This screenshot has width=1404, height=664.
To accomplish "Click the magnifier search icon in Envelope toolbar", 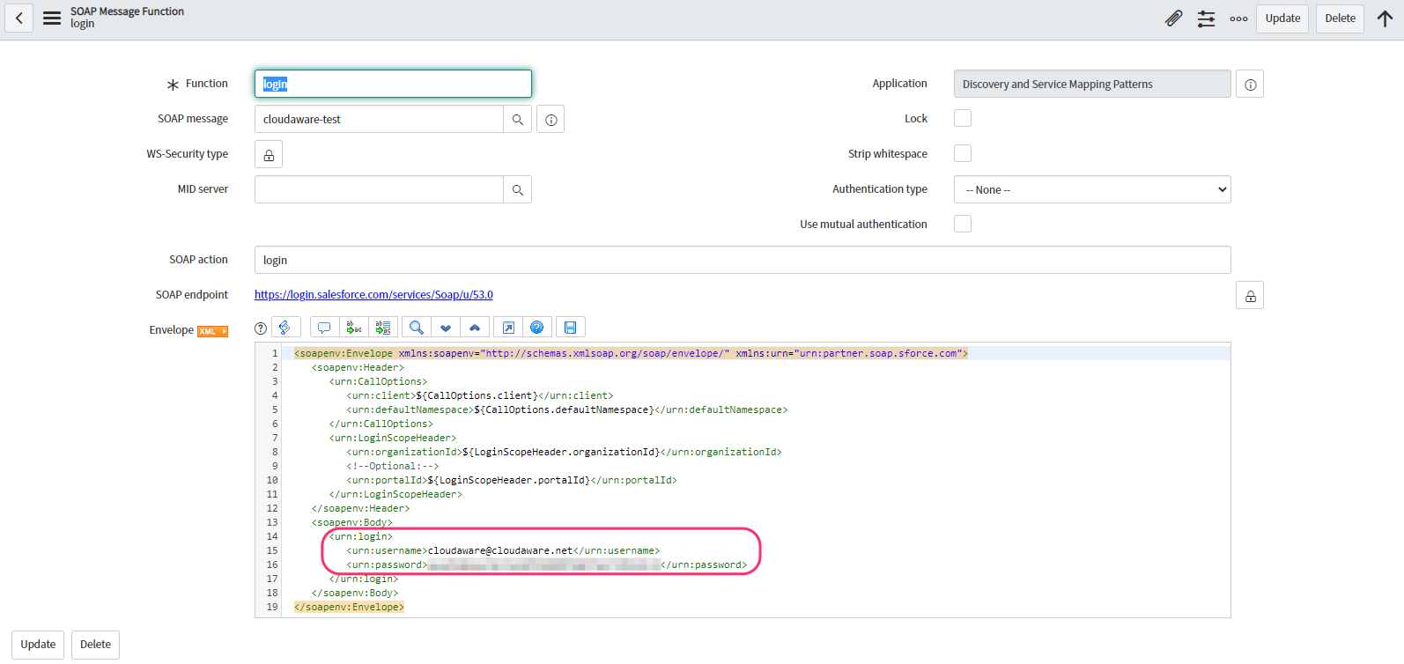I will pos(417,328).
